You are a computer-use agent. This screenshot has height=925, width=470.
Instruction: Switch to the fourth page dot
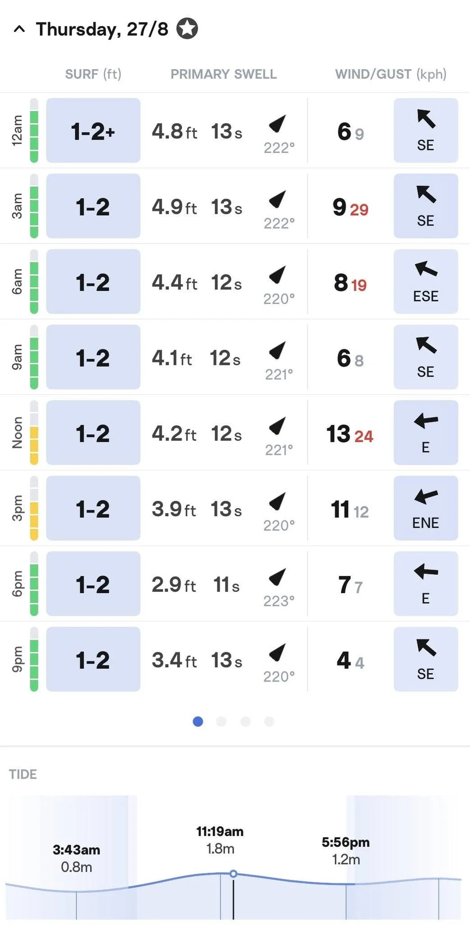(269, 721)
